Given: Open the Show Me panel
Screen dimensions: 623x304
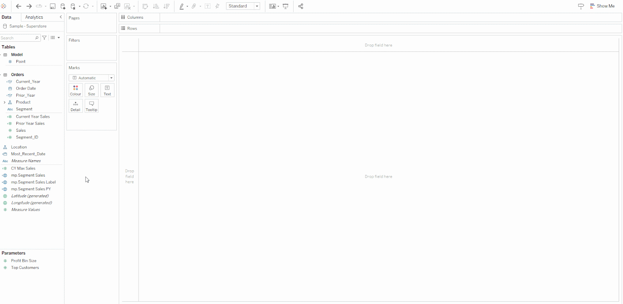Looking at the screenshot, I should 602,6.
